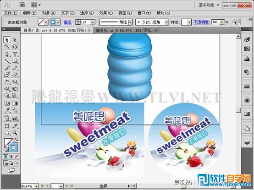This screenshot has height=190, width=254.
Task: Choose the Magic Wand tool
Action: (7, 47)
